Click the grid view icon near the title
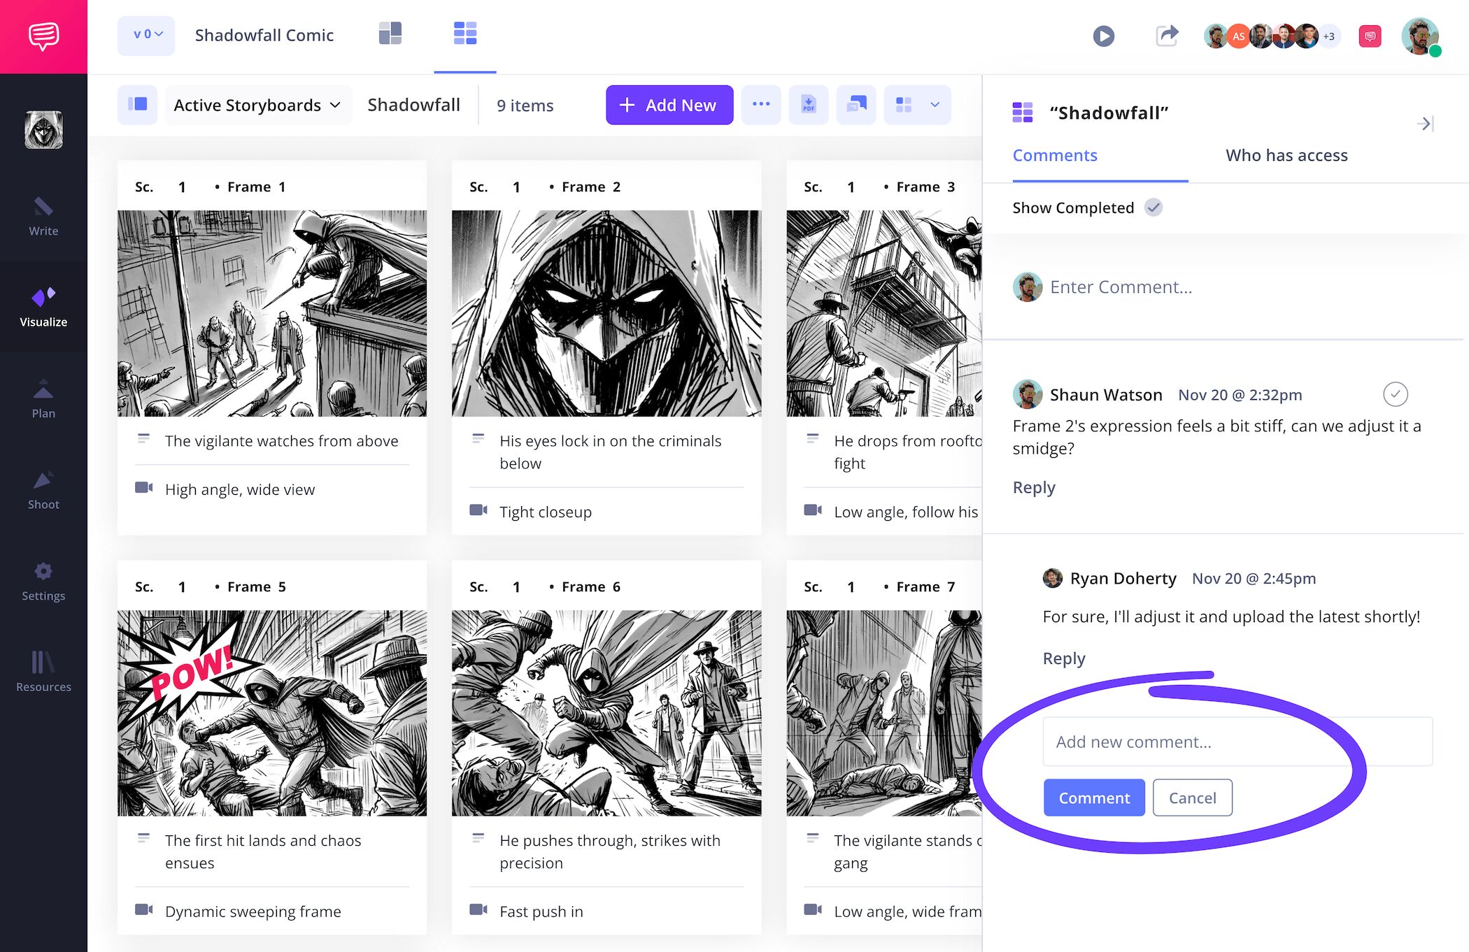 coord(465,33)
